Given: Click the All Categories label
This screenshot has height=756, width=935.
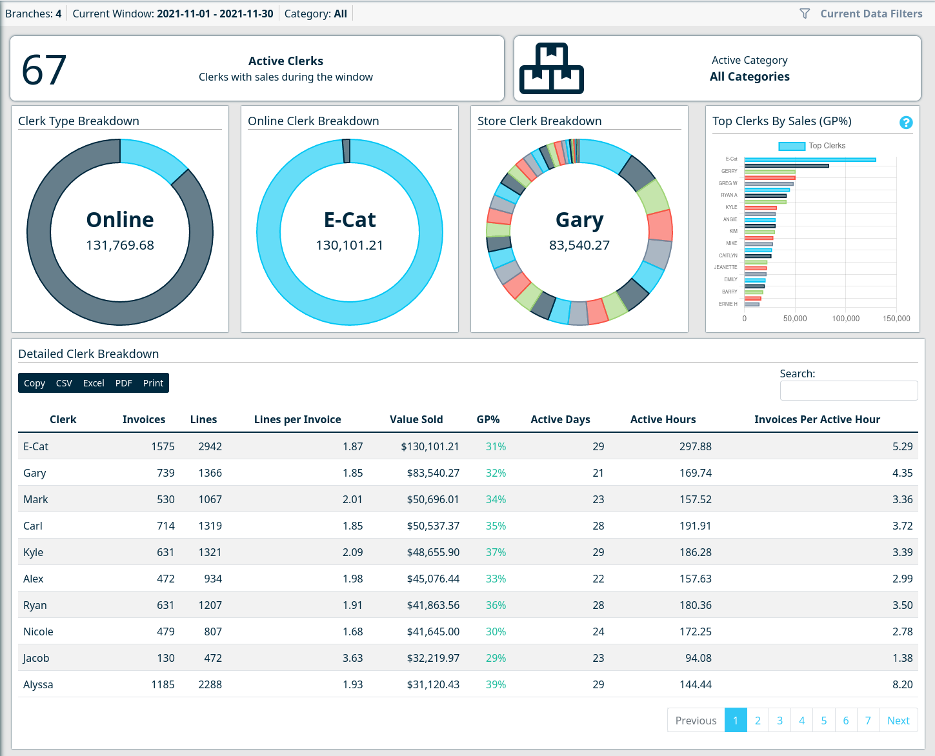Looking at the screenshot, I should pos(749,77).
